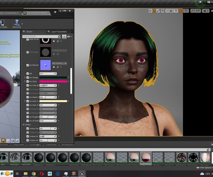Click the Limbus Dark 6.5 slider

(48, 129)
